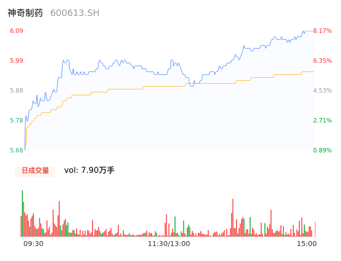Select the 5.78 green price label
This screenshot has width=341, height=261.
pyautogui.click(x=16, y=121)
